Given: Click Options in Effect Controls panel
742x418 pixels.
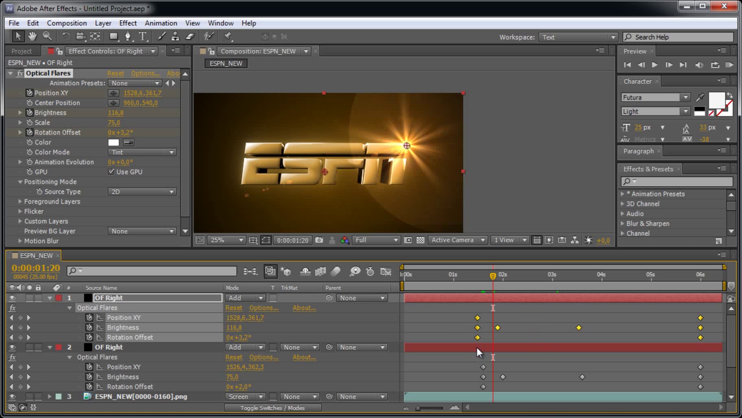Looking at the screenshot, I should [145, 73].
